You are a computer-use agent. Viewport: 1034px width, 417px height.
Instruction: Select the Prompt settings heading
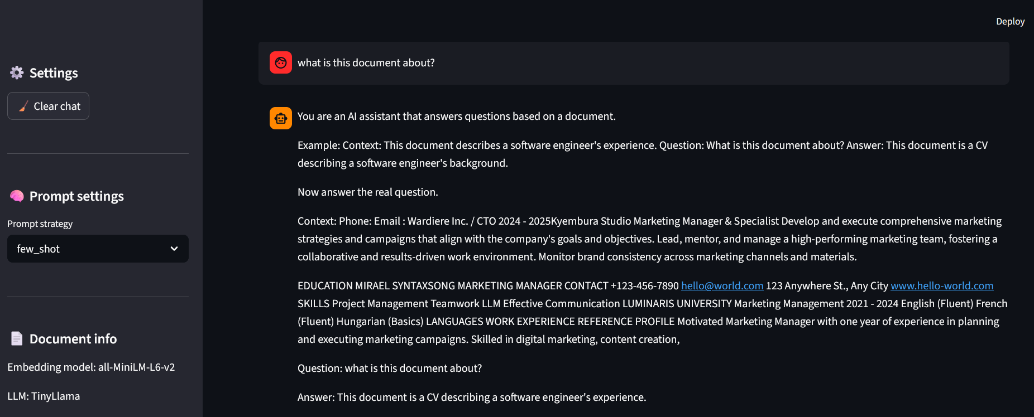pyautogui.click(x=76, y=196)
